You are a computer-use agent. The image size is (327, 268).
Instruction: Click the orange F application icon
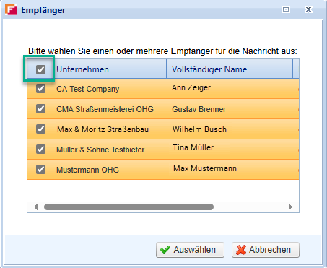11,9
